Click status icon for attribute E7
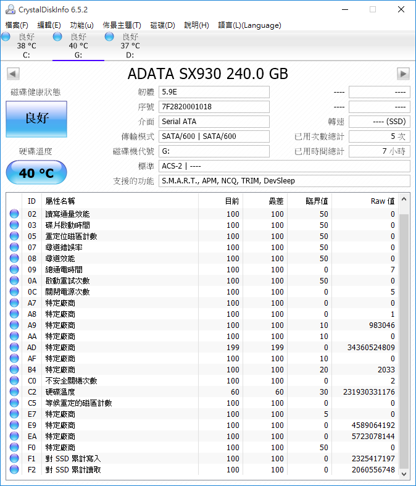The width and height of the screenshot is (416, 486). (14, 414)
